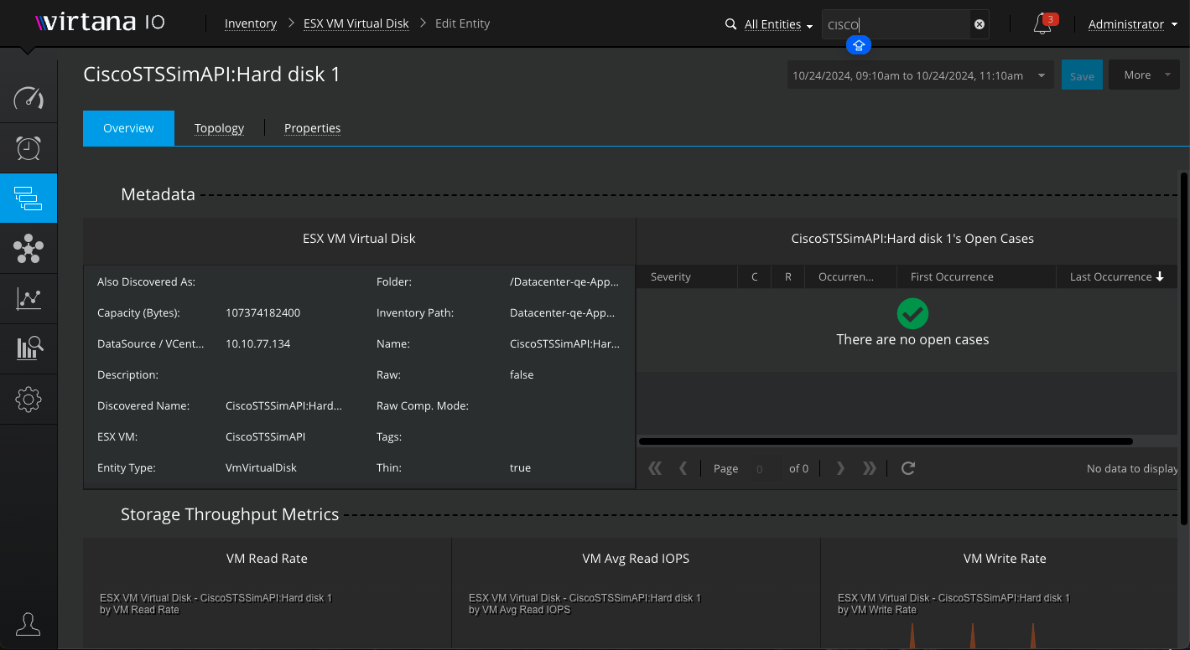Click the First Occurrence column header
1190x650 pixels.
pos(976,276)
